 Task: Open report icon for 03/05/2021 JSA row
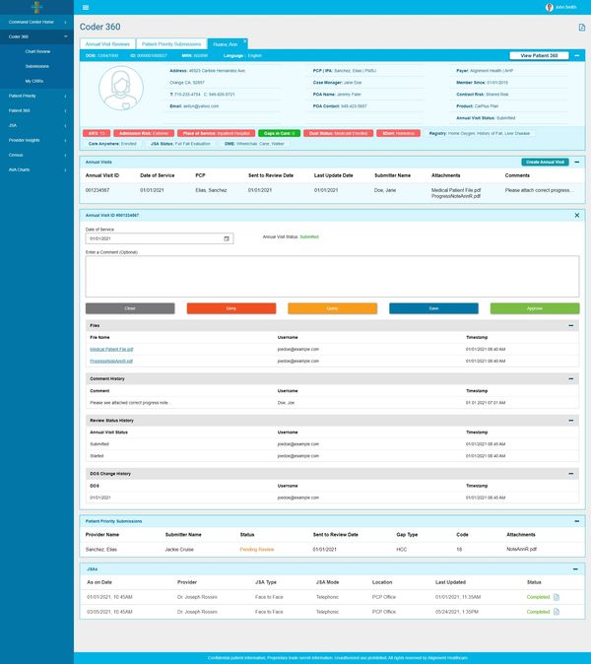(557, 612)
